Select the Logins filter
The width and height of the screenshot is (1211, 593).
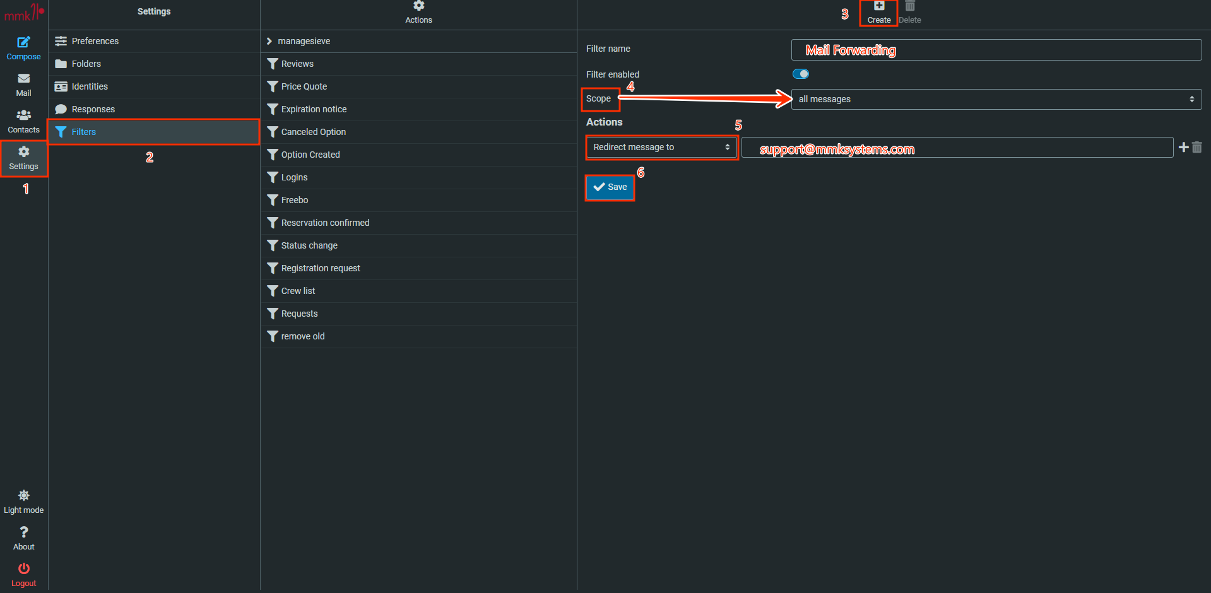click(419, 177)
